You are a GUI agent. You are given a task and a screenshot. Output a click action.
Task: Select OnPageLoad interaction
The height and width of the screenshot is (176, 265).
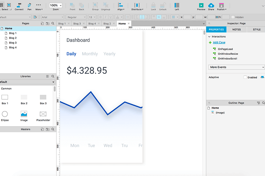point(225,49)
